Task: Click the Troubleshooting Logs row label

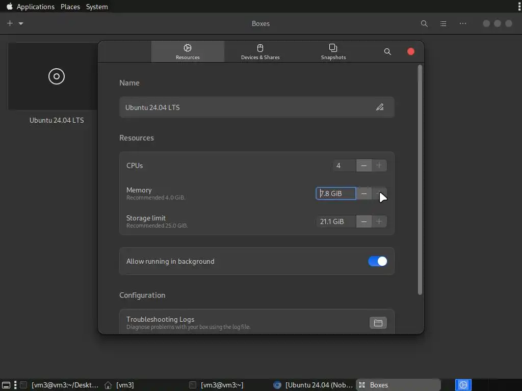Action: (x=160, y=319)
